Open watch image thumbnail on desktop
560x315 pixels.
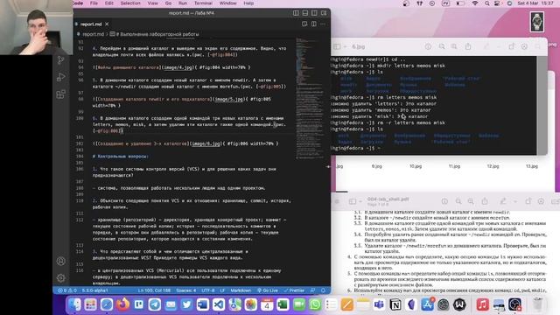(x=536, y=22)
